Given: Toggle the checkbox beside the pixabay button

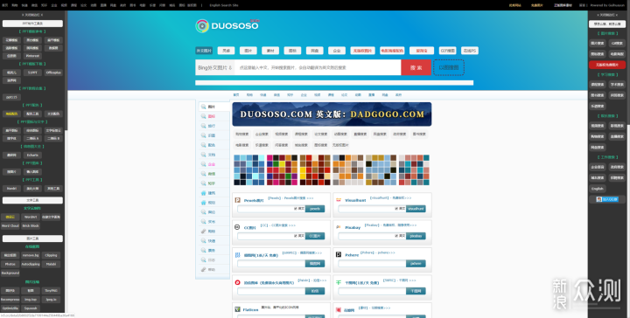Looking at the screenshot, I should pyautogui.click(x=396, y=236).
